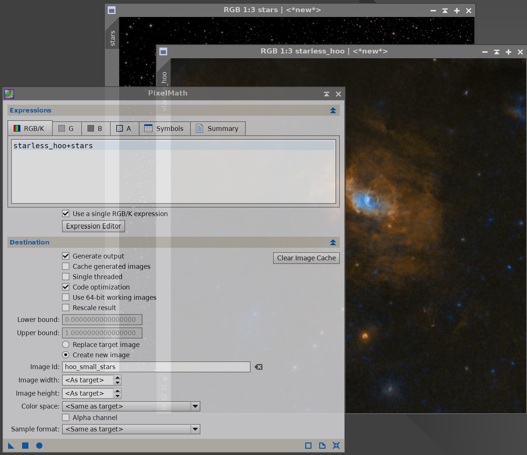Enable Cache generated images

[66, 266]
